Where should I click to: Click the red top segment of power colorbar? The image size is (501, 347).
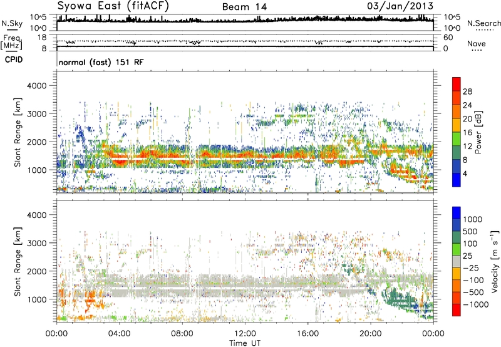pos(457,85)
